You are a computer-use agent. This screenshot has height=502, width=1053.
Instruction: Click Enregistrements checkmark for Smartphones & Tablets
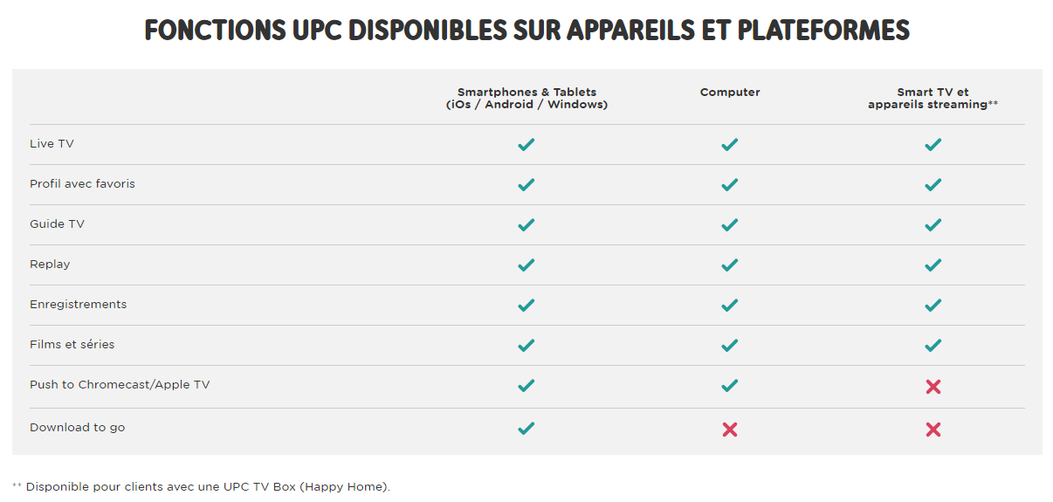526,306
